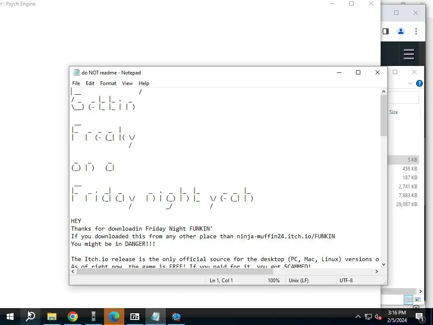The width and height of the screenshot is (433, 325).
Task: Open the Action Center notifications icon
Action: point(419,317)
